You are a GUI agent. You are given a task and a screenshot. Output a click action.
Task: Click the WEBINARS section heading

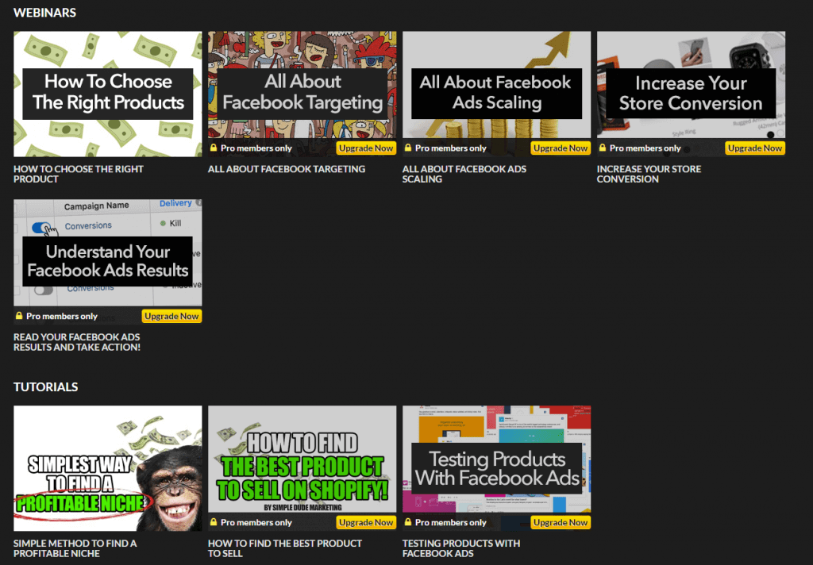[x=44, y=13]
